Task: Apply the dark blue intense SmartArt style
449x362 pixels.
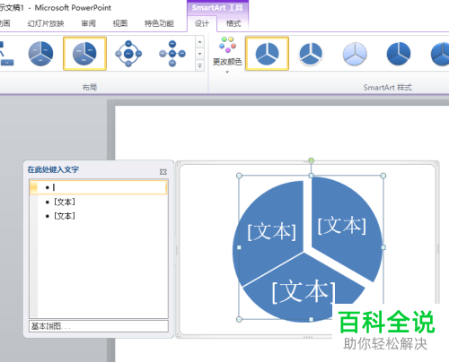Action: click(x=399, y=54)
